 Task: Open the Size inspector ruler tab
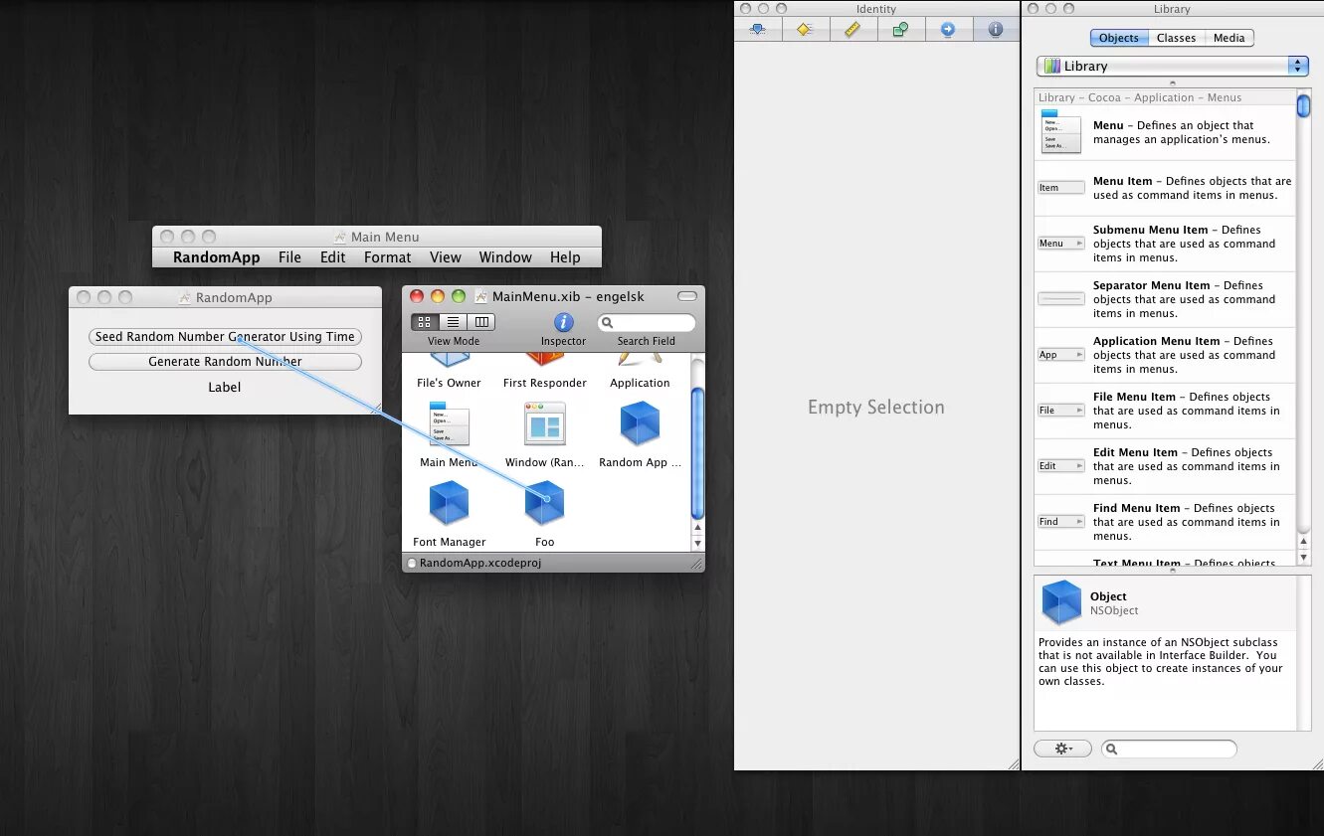coord(852,30)
